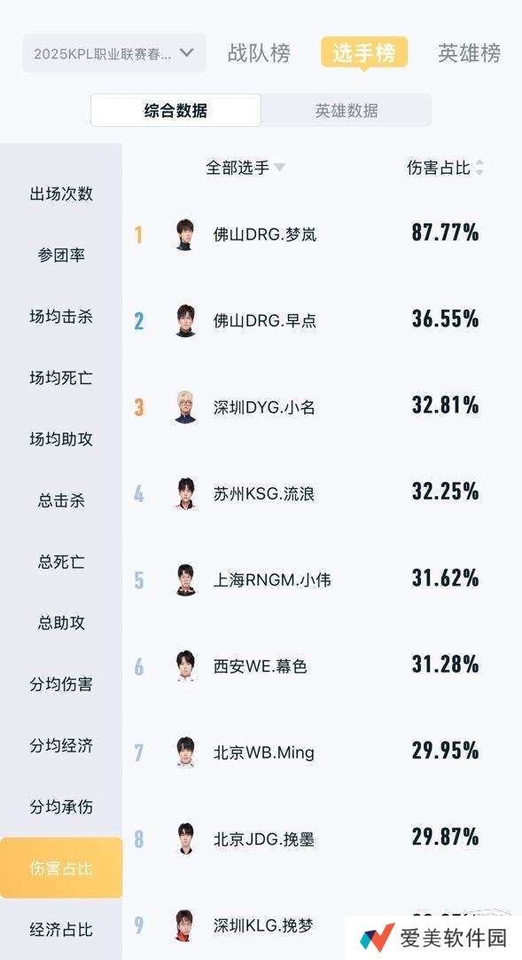Switch to the 经济占比 ranking
The width and height of the screenshot is (522, 960).
[57, 931]
